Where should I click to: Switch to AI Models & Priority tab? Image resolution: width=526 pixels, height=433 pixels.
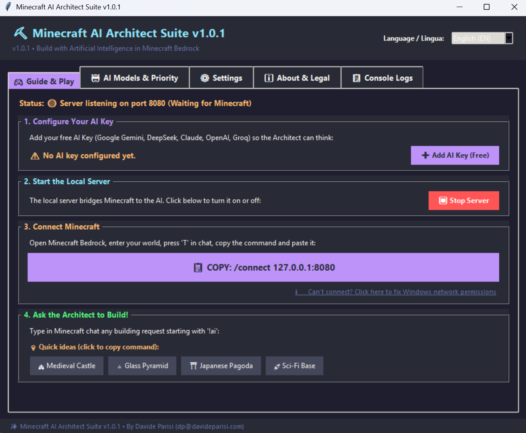(135, 78)
